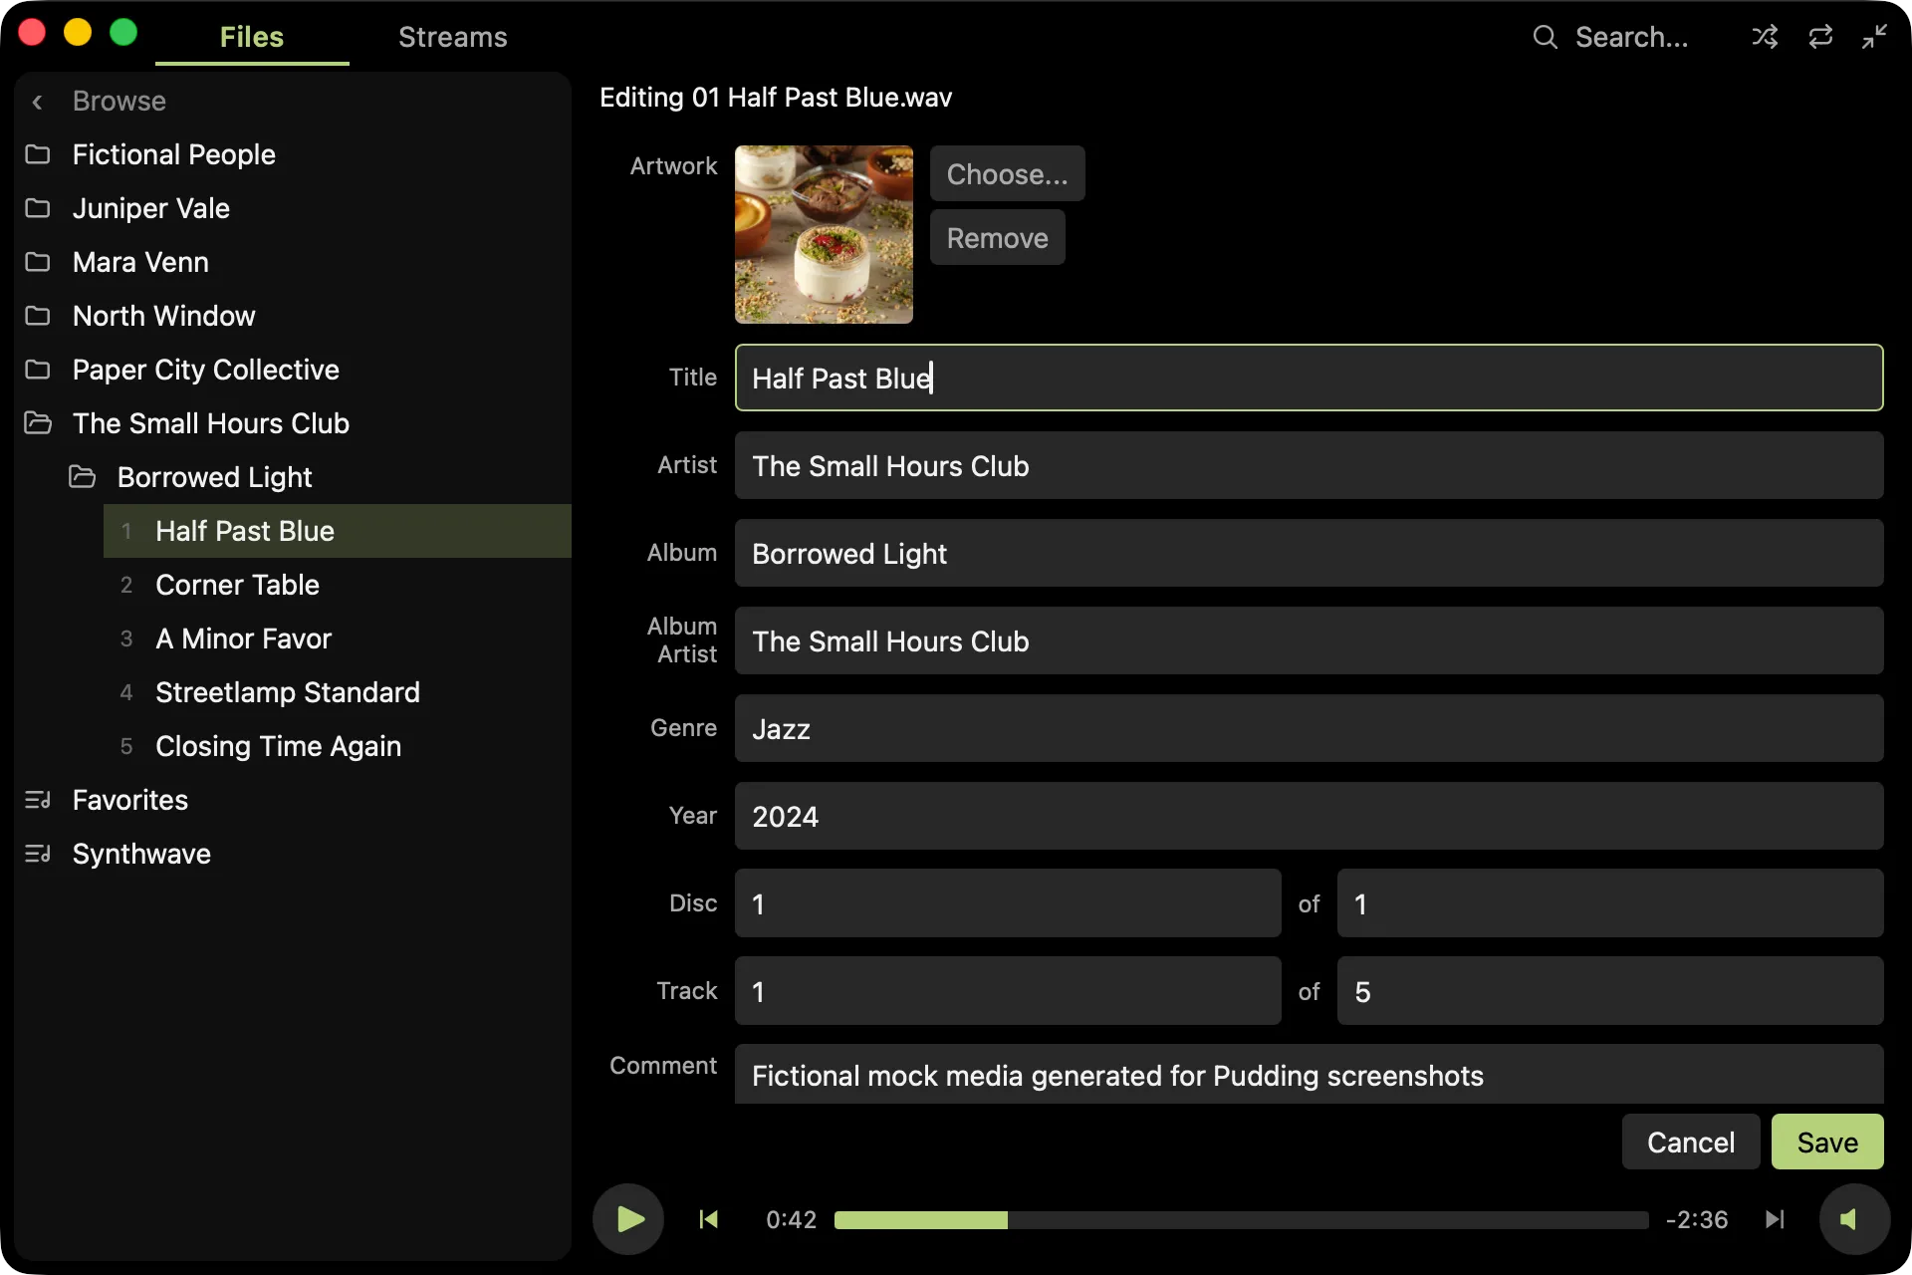Edit the Album field
This screenshot has height=1275, width=1912.
[x=1309, y=553]
